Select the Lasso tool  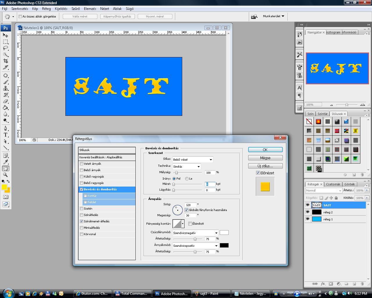(6, 48)
